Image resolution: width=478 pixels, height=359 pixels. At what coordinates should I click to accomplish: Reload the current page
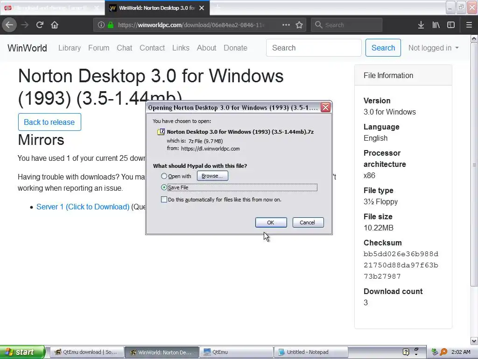40,25
